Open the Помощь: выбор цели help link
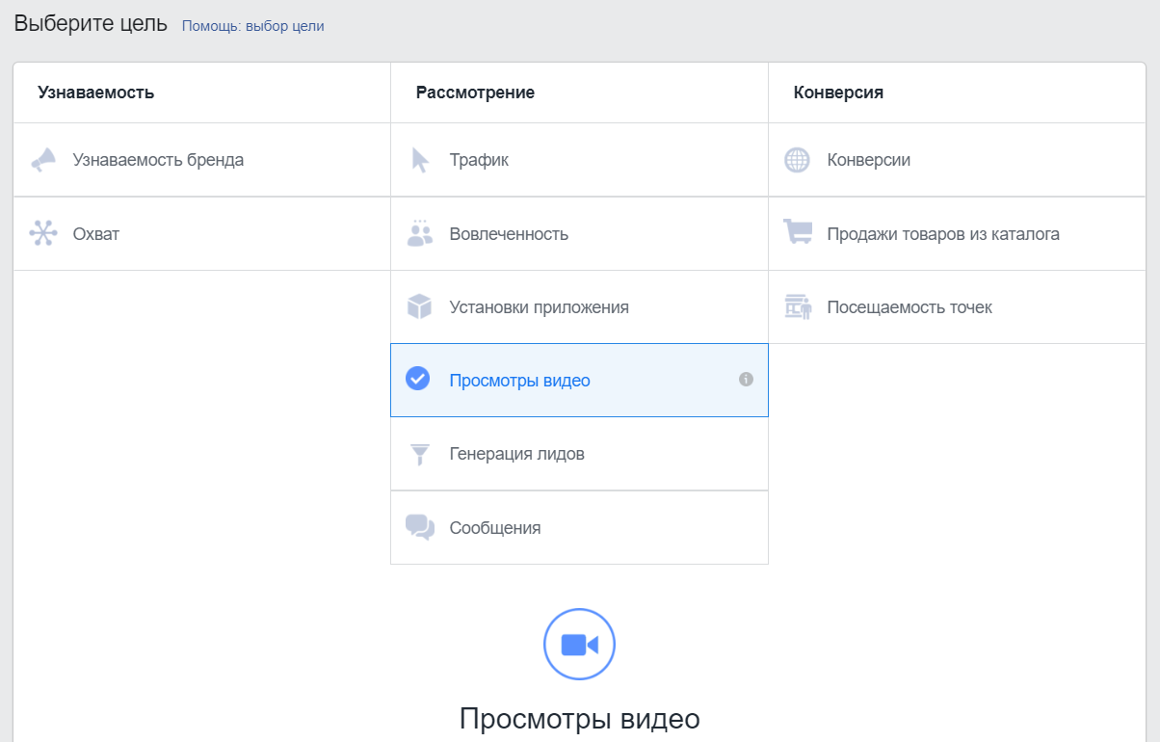 click(252, 26)
